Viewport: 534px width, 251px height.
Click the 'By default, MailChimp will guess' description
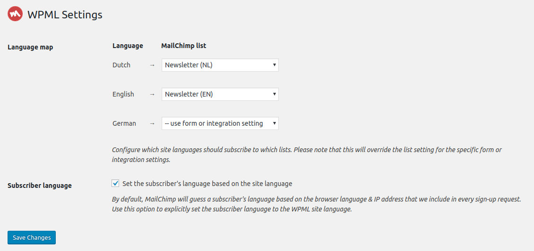pyautogui.click(x=316, y=204)
